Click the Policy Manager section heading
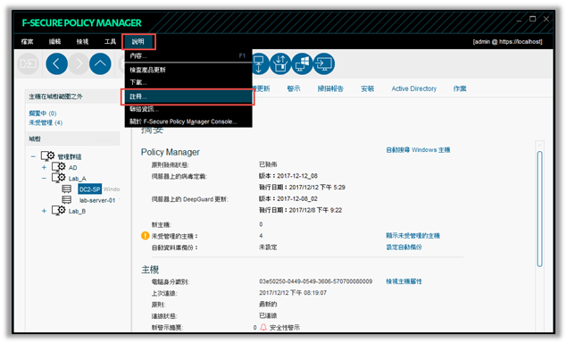Image resolution: width=567 pixels, height=344 pixels. pos(171,152)
